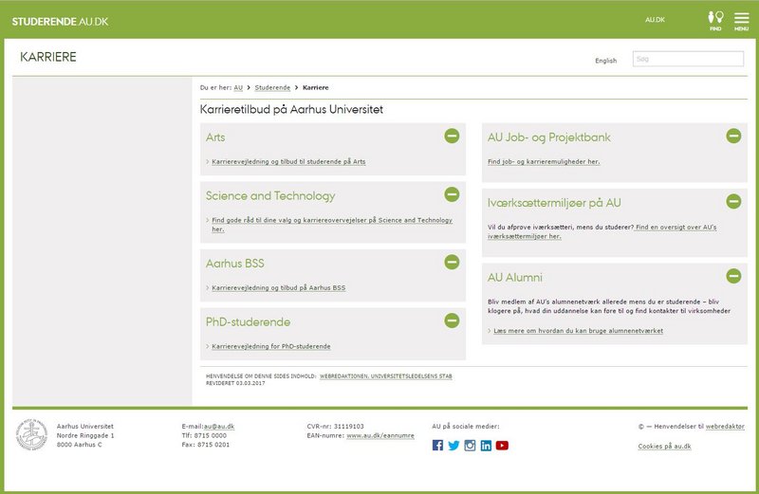This screenshot has height=494, width=759.
Task: Open AU Twitter page icon
Action: click(454, 445)
